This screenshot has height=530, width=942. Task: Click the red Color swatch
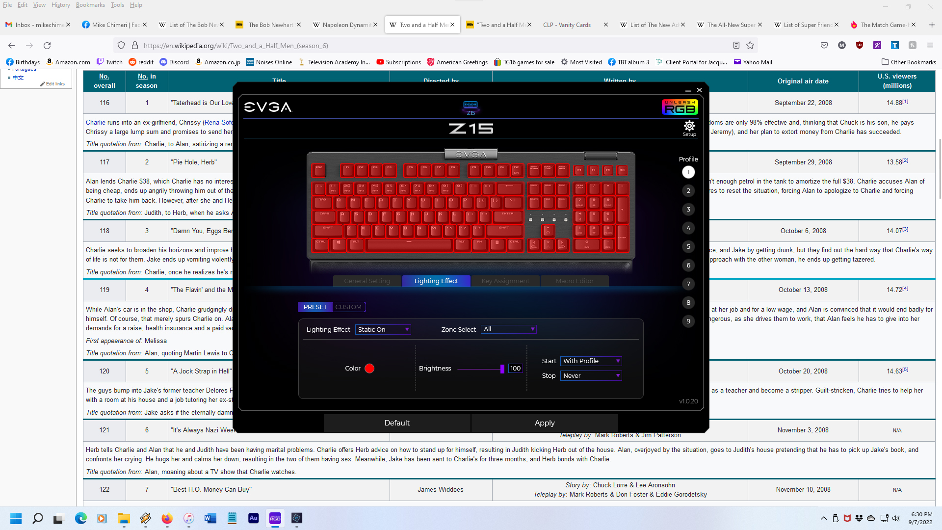(369, 369)
